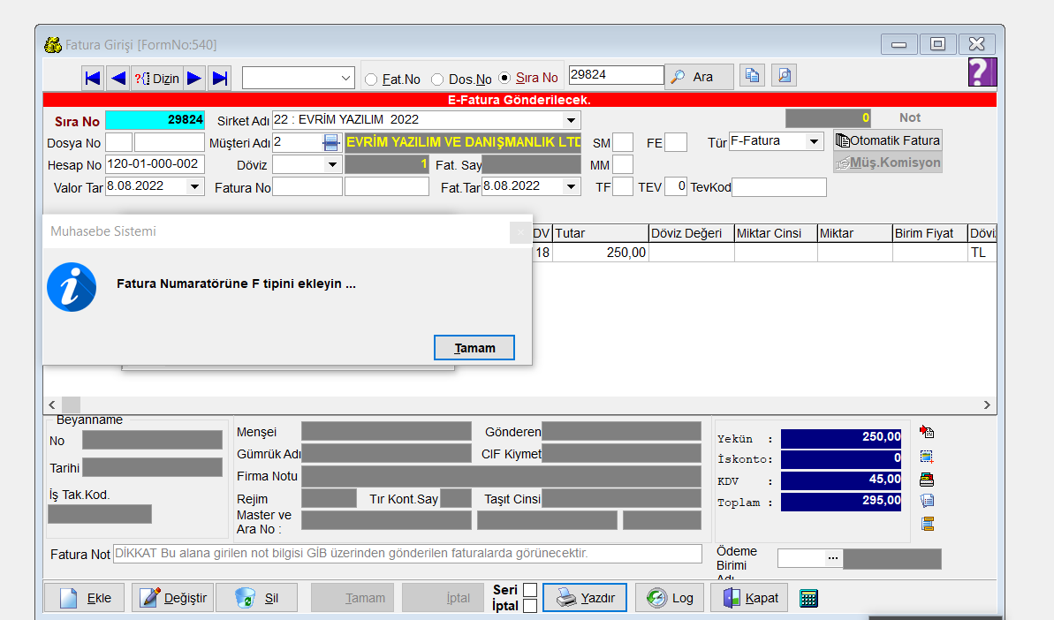
Task: Go to the next record arrow
Action: point(194,79)
